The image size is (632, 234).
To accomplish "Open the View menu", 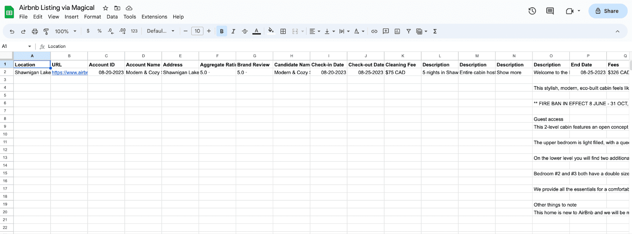I will [53, 17].
